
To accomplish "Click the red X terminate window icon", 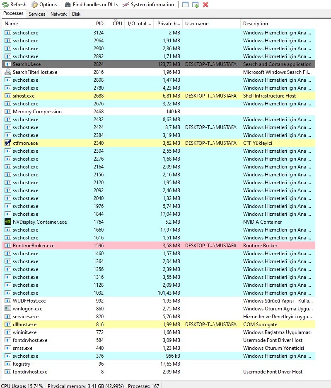I will pos(205,5).
